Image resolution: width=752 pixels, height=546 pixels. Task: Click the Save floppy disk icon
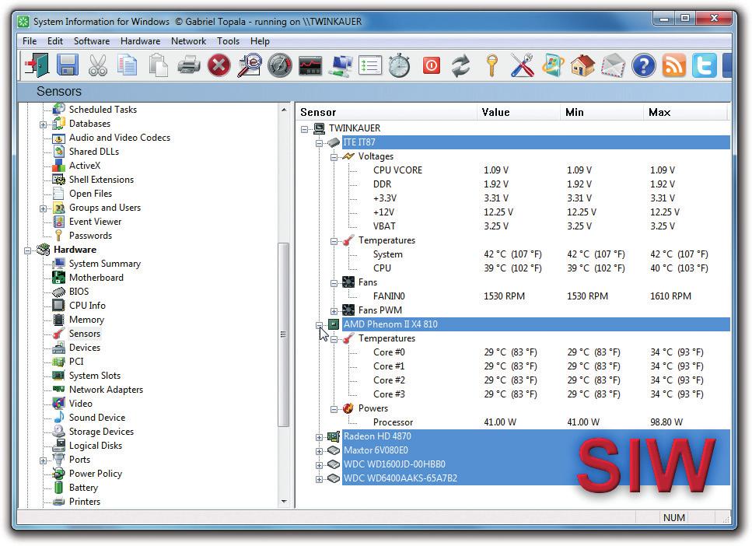(68, 65)
